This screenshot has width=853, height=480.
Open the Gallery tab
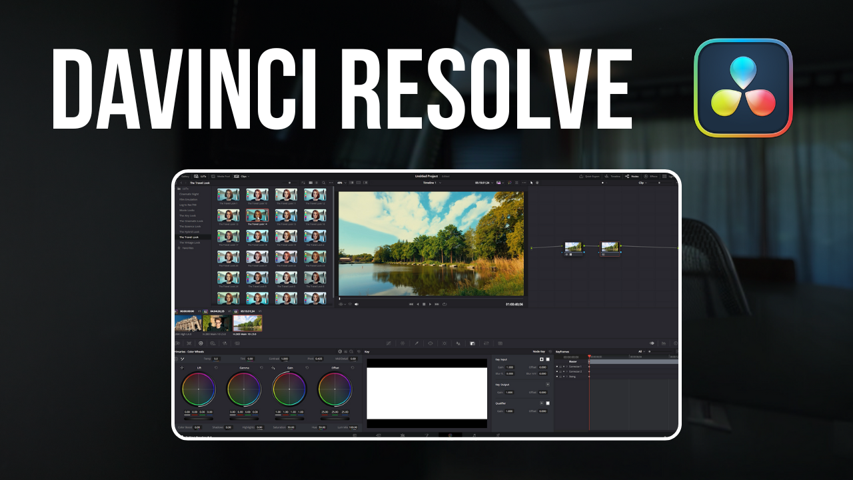(185, 176)
